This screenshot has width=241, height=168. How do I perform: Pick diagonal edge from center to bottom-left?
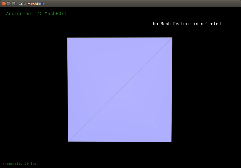point(94,116)
